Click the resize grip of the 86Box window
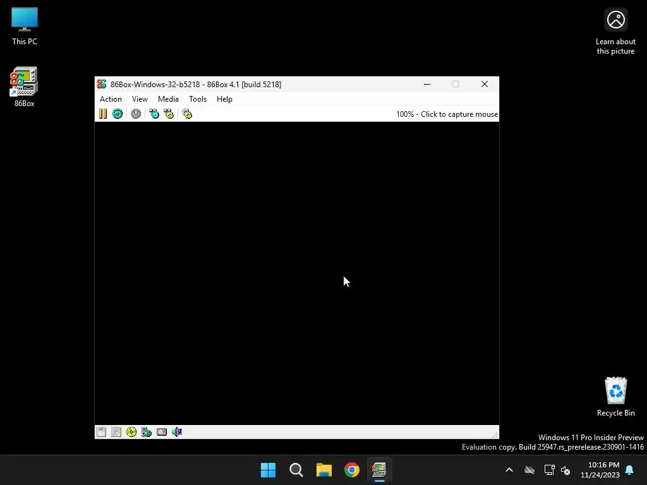The height and width of the screenshot is (485, 647). [x=495, y=434]
